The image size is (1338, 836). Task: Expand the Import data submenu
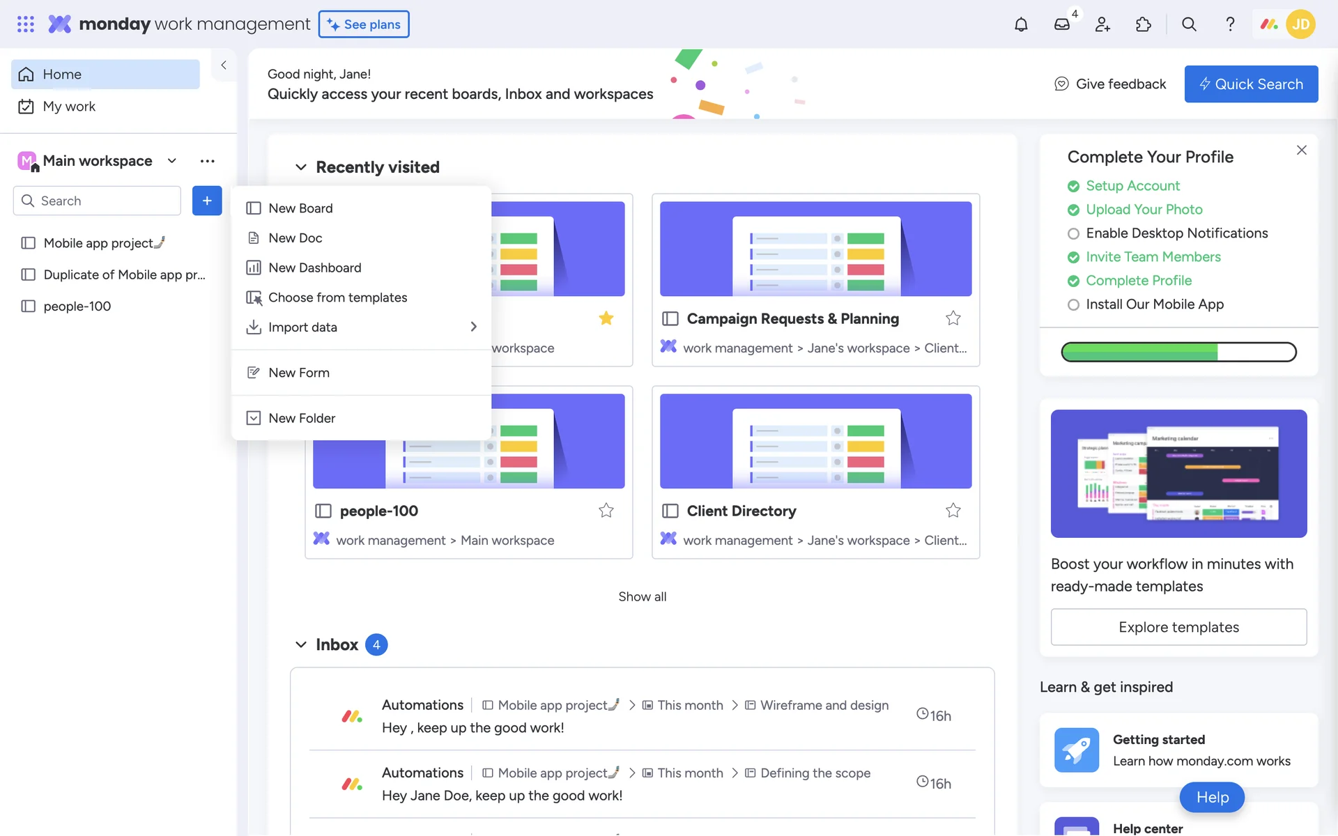point(473,327)
